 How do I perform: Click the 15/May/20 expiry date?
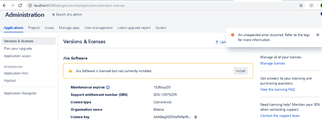(162, 87)
